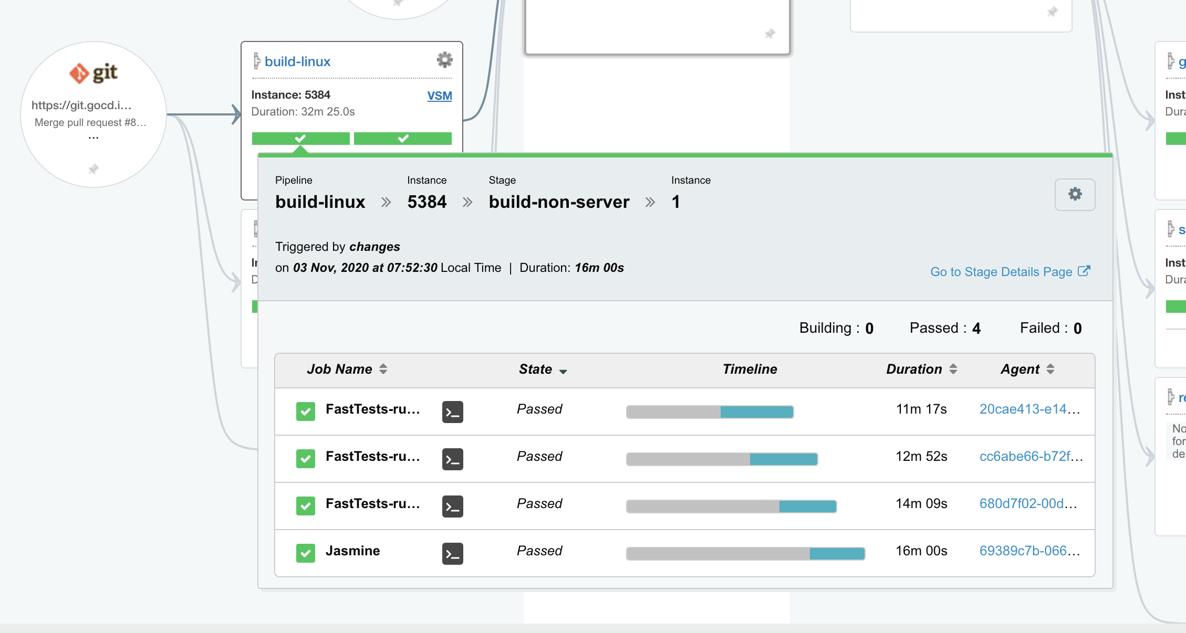Viewport: 1186px width, 633px height.
Task: Select the first passed stage bar of build-linux
Action: point(300,139)
